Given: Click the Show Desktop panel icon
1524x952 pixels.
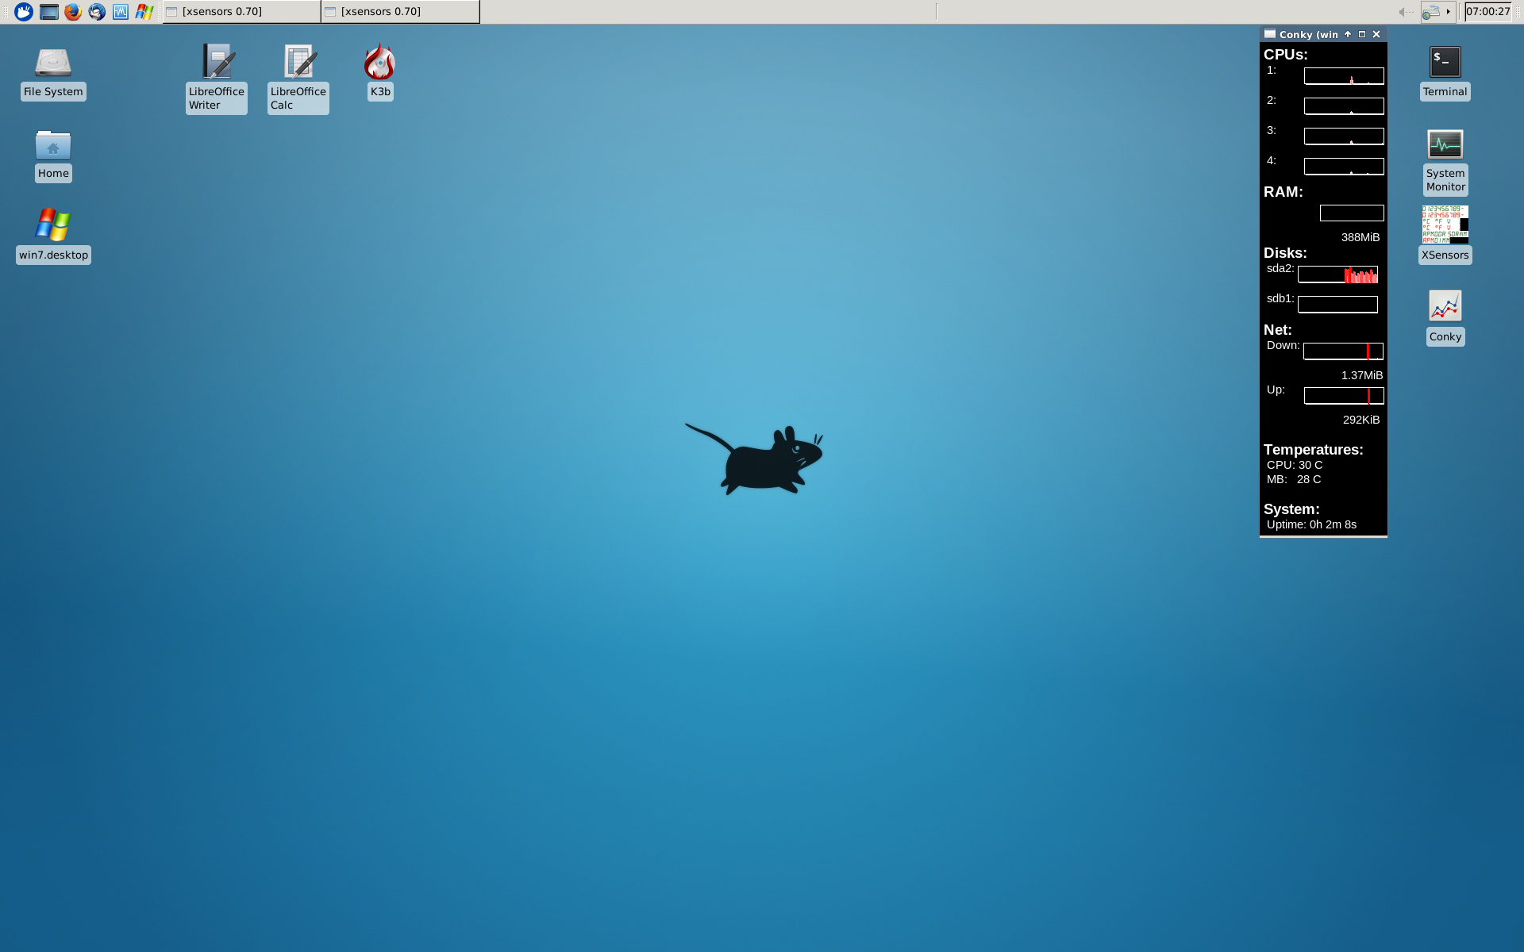Looking at the screenshot, I should click(x=49, y=12).
